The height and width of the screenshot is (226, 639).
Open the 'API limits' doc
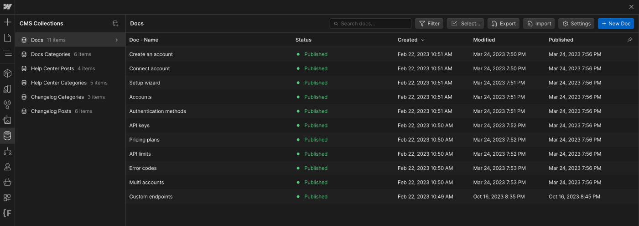coord(140,154)
